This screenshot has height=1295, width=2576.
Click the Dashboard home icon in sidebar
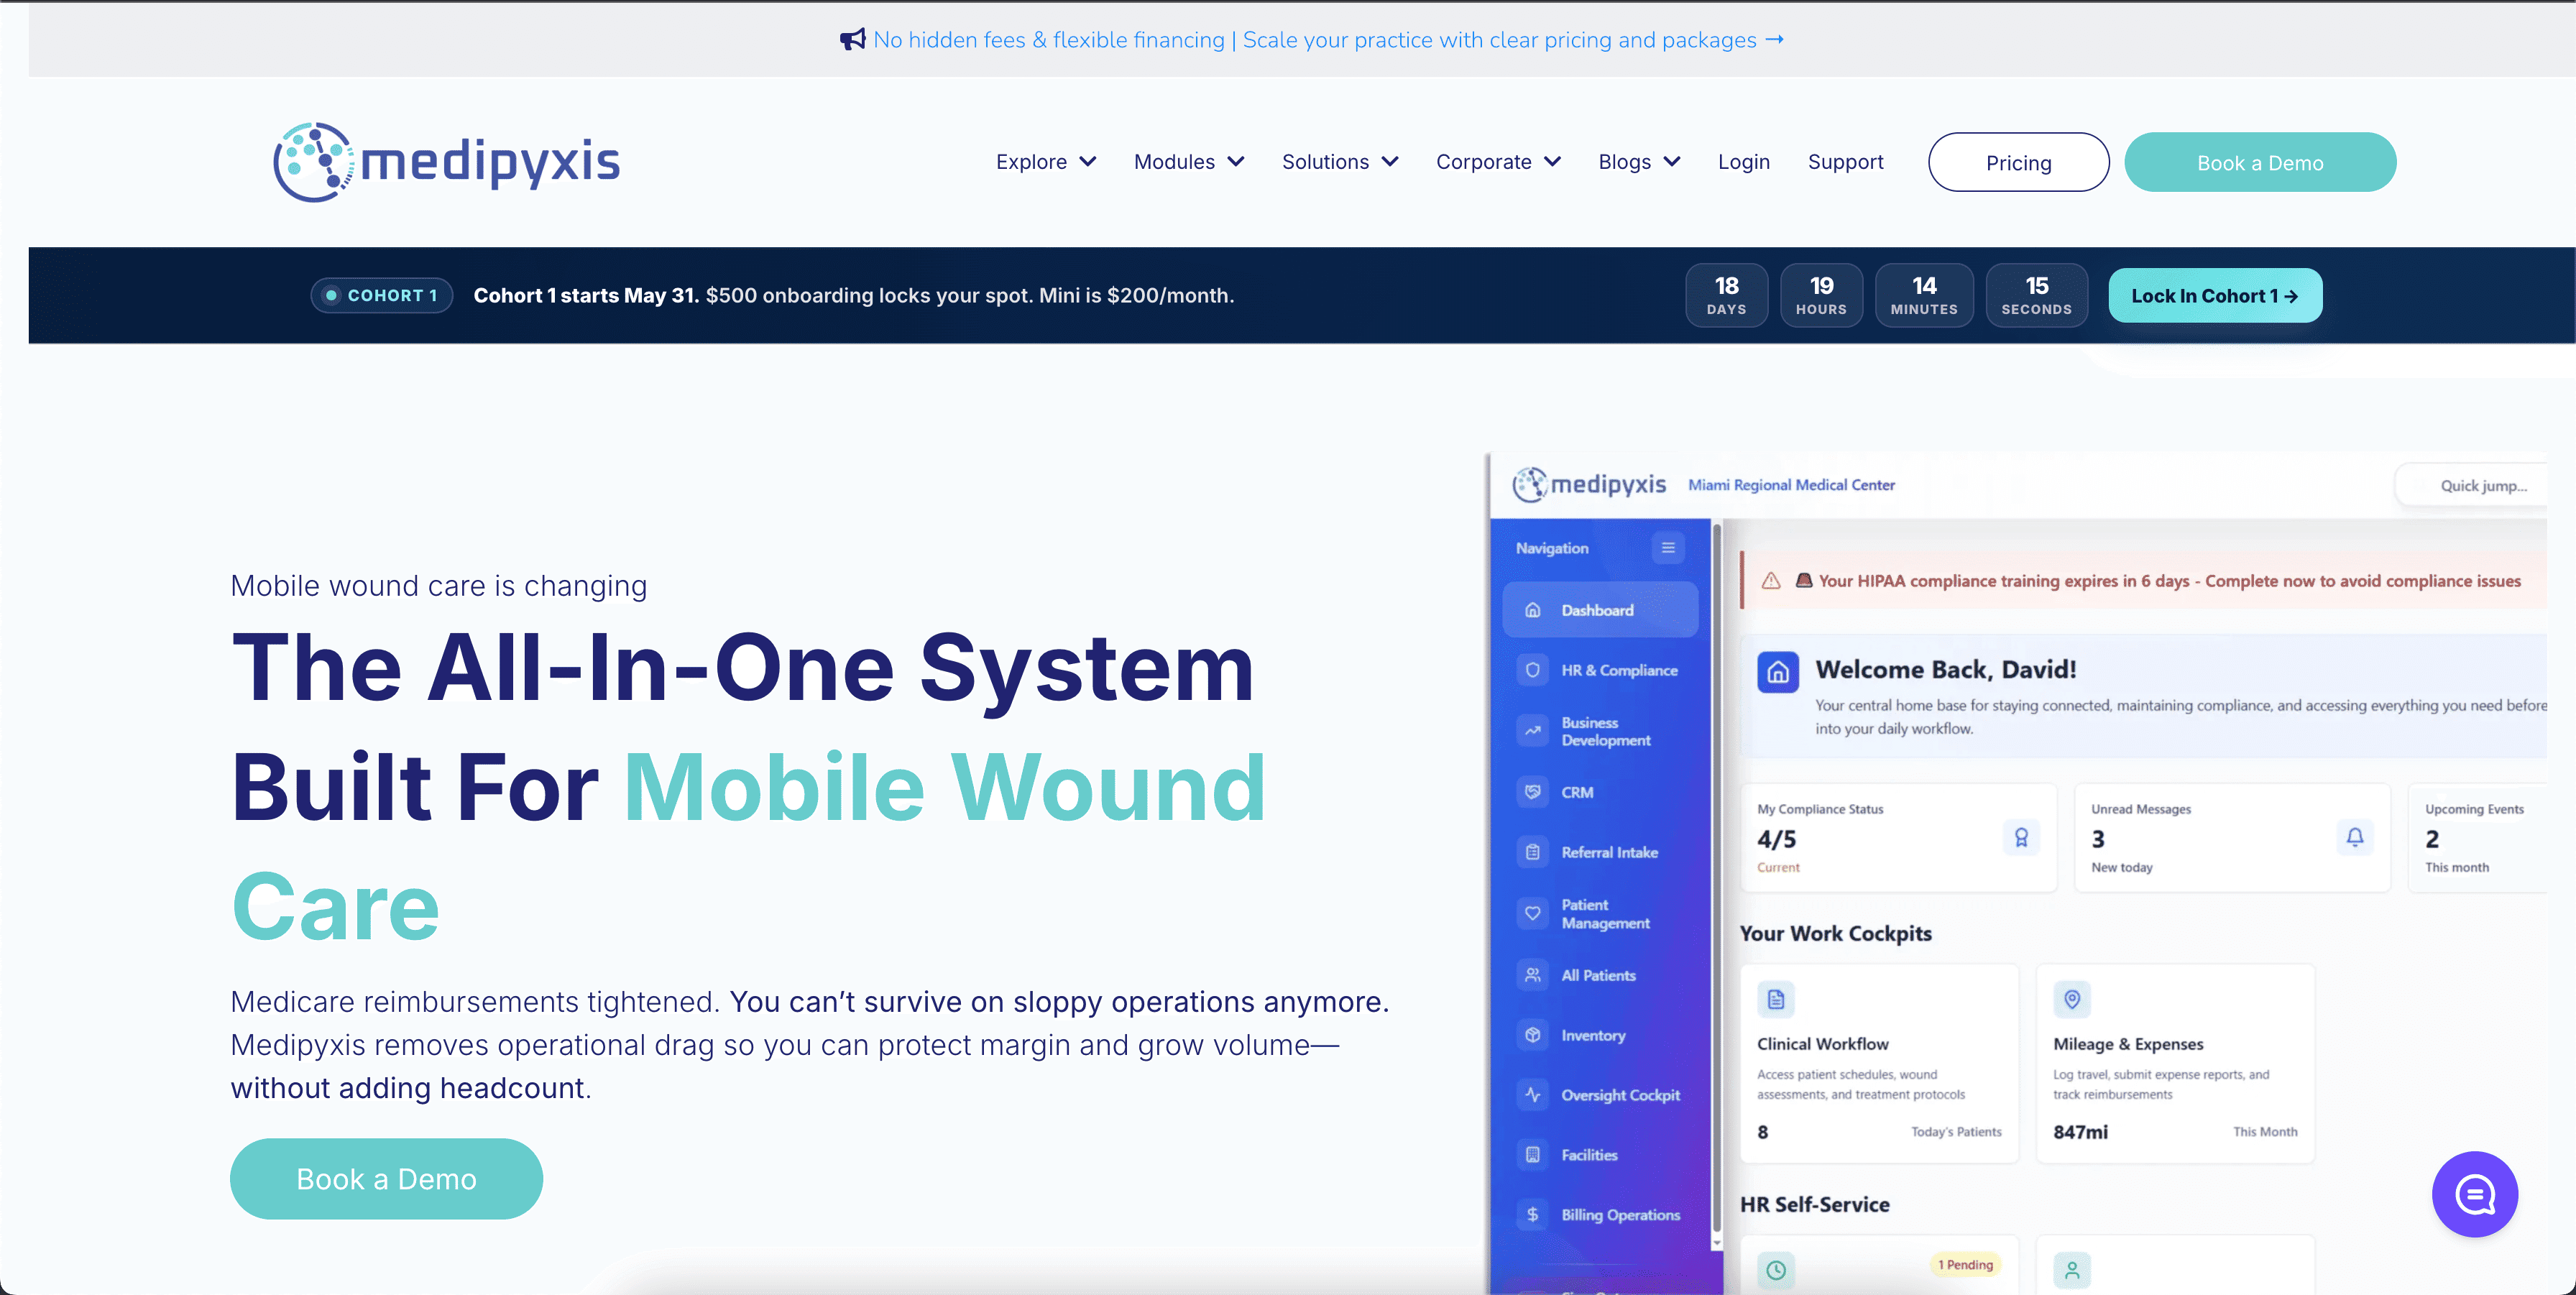pyautogui.click(x=1532, y=610)
